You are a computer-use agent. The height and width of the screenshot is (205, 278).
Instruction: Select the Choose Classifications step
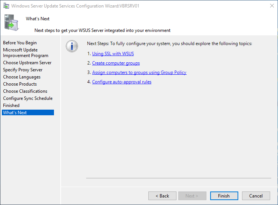pyautogui.click(x=25, y=91)
